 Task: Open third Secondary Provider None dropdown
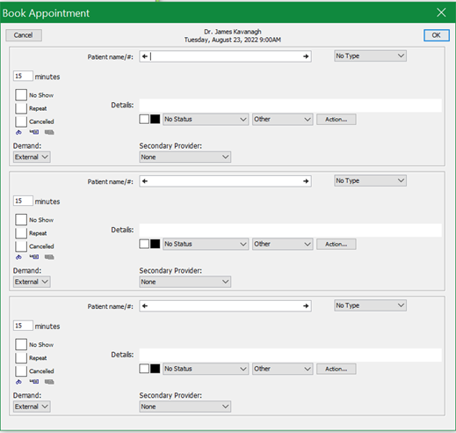tap(185, 407)
